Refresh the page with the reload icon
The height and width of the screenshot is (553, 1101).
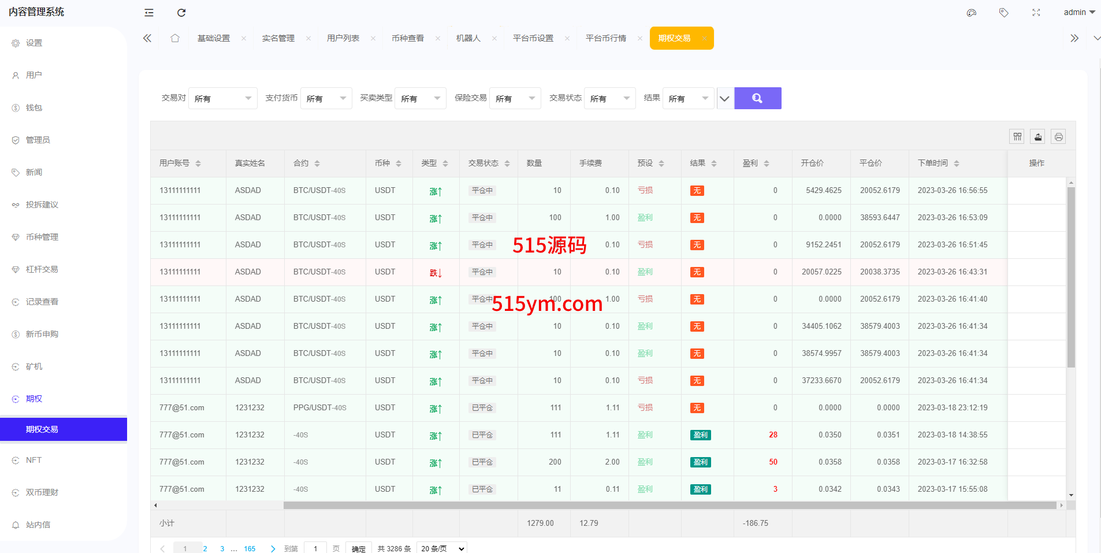181,13
